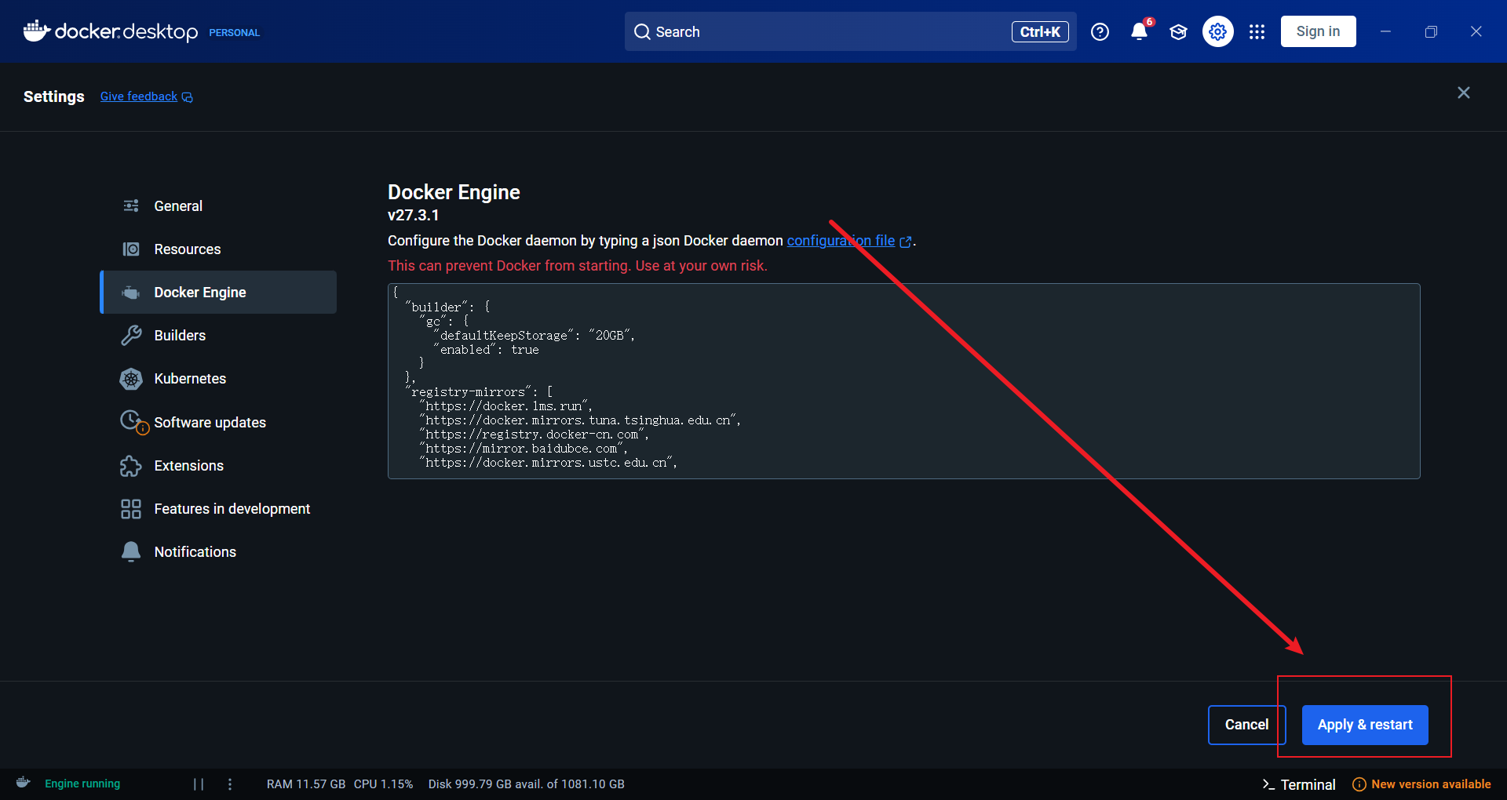
Task: Open Features in development section
Action: 219,509
